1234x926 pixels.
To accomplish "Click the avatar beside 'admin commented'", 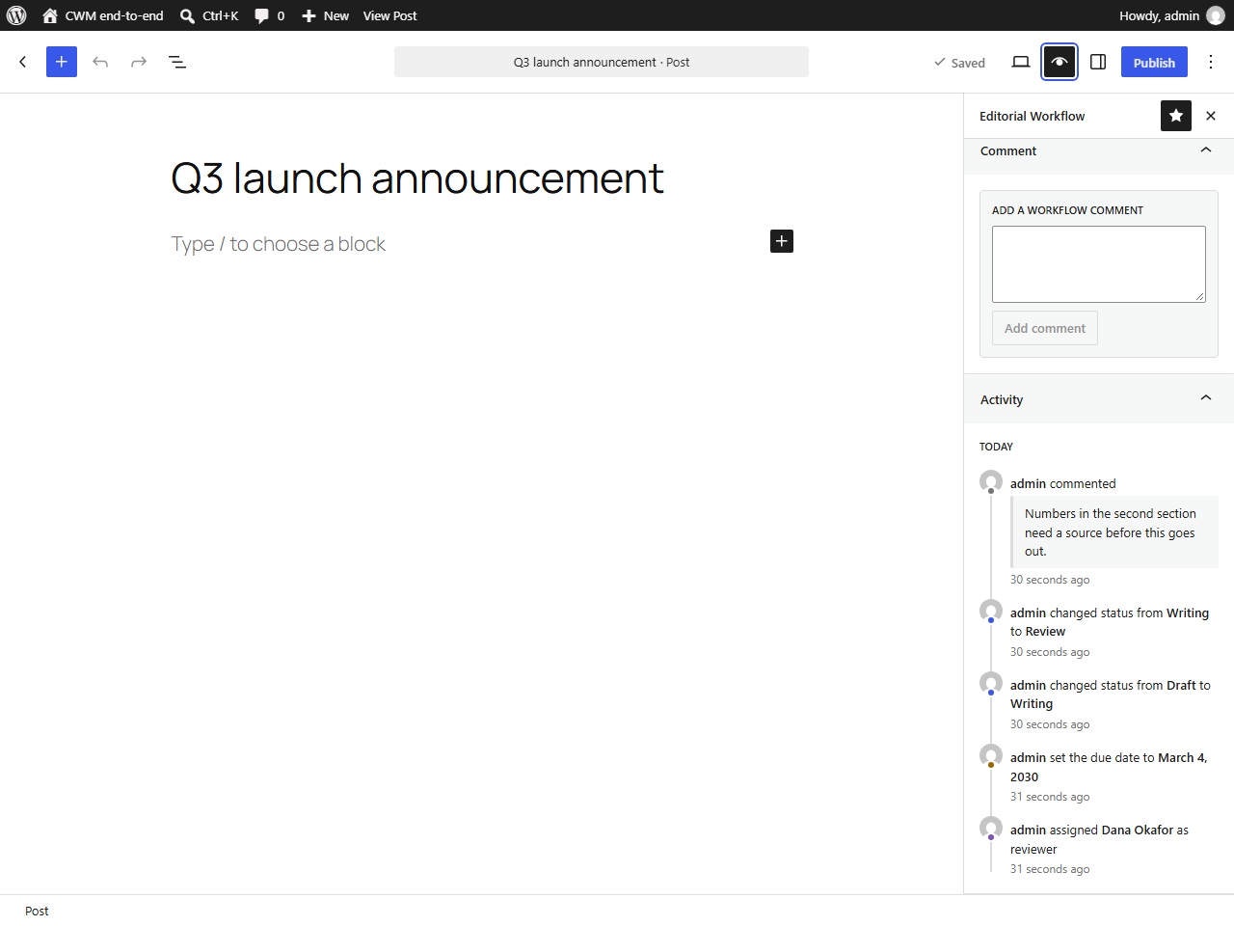I will (x=991, y=481).
